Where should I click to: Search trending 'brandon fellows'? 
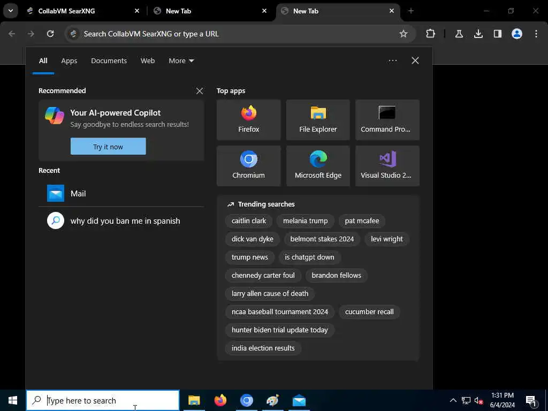coord(336,276)
